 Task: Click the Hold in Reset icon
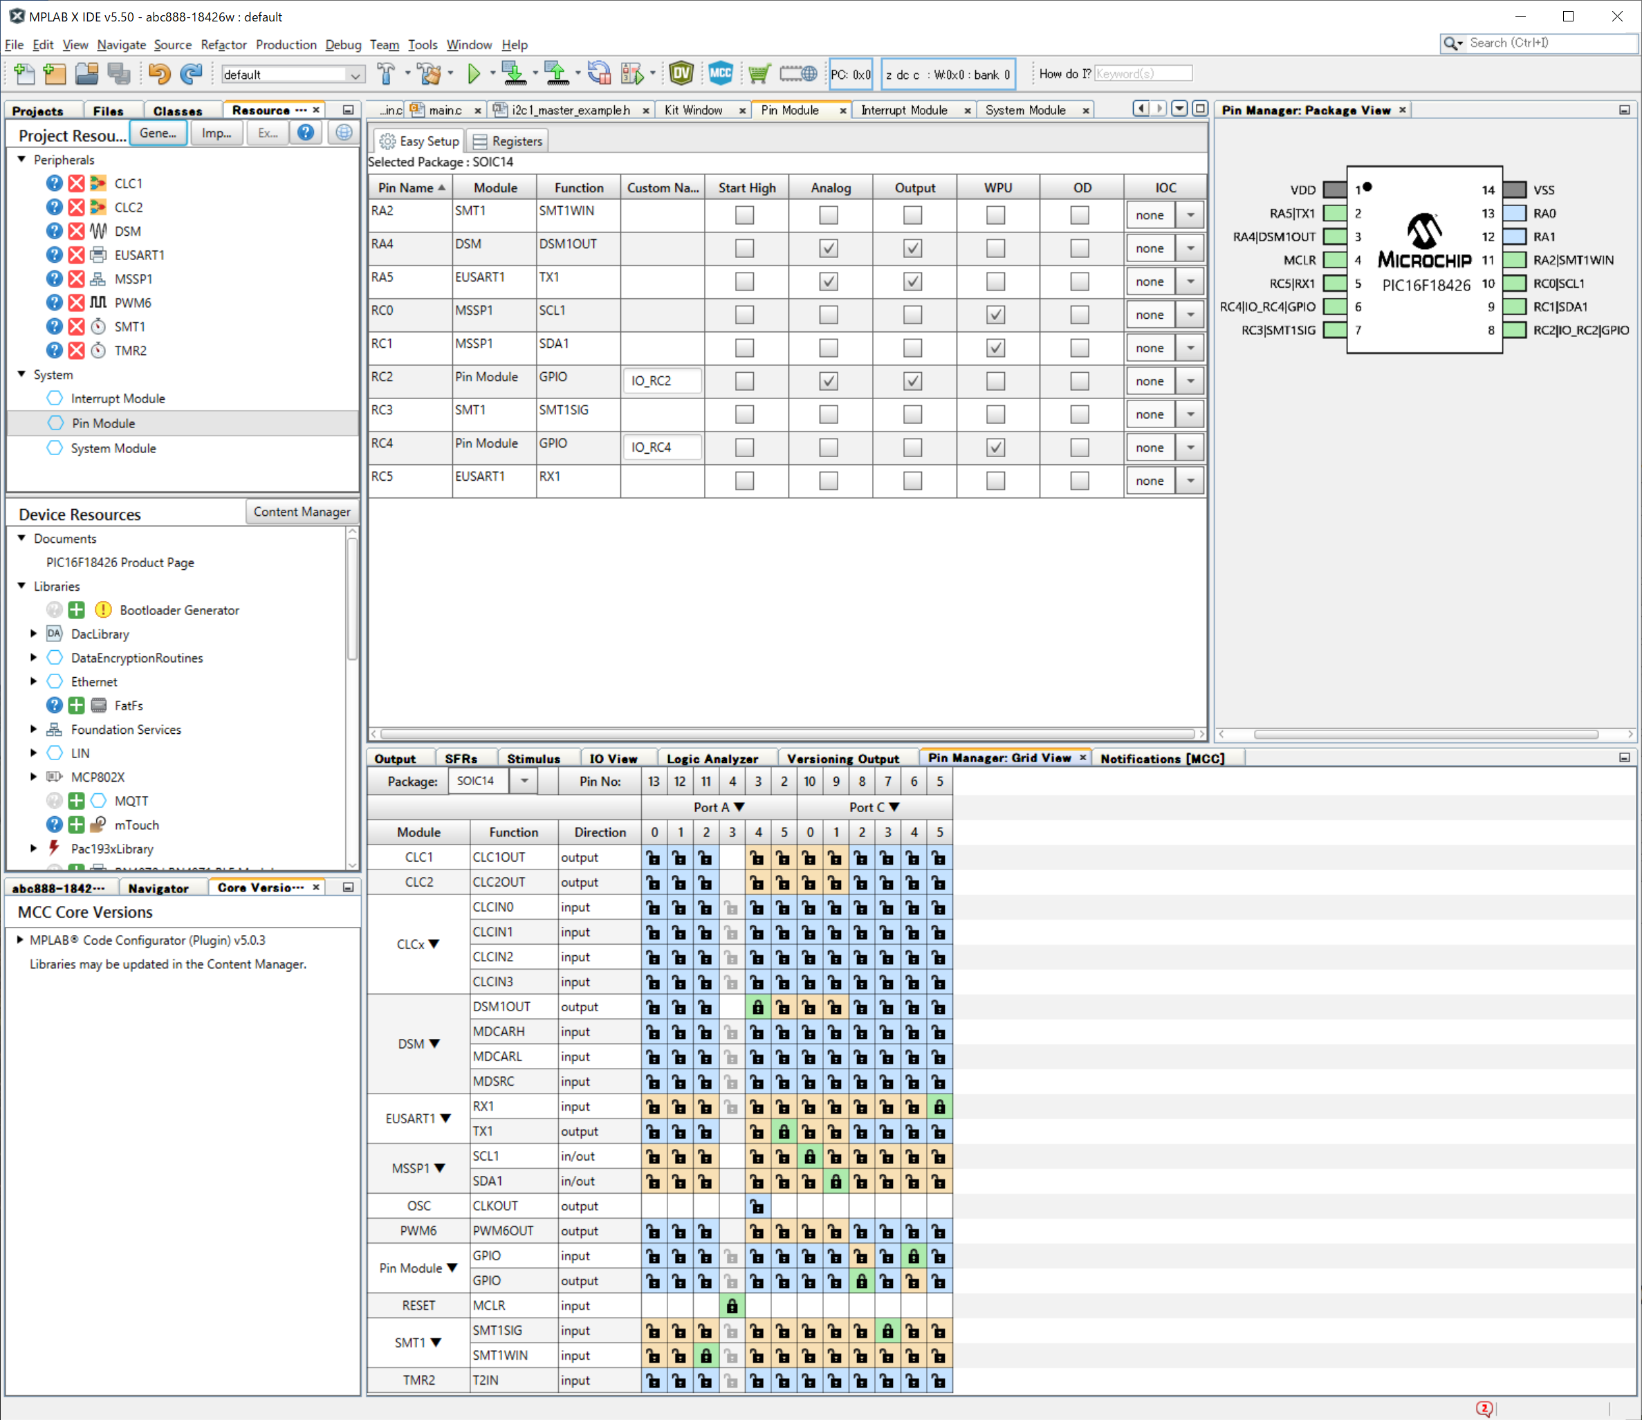tap(600, 74)
